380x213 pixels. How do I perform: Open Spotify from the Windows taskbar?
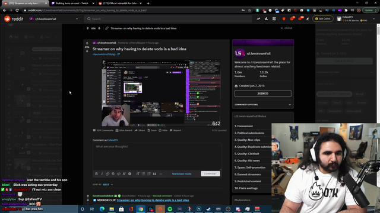(170, 209)
